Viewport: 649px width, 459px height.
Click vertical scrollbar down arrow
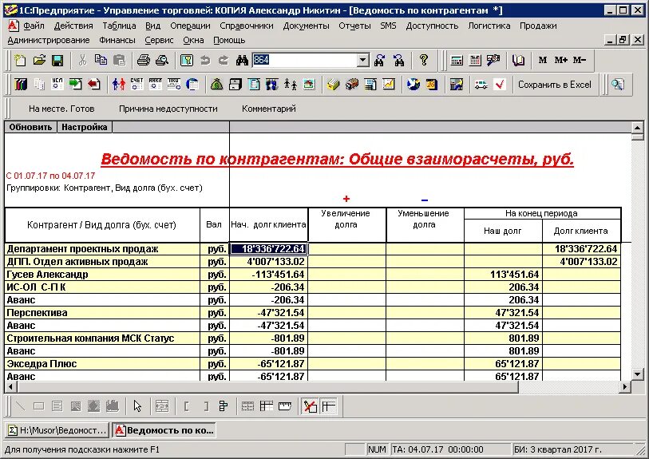click(637, 374)
